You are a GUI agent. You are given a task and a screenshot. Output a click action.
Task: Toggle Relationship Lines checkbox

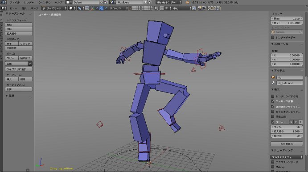[273, 116]
